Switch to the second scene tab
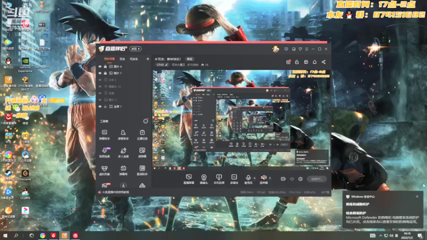This screenshot has width=427, height=240. coord(122,59)
